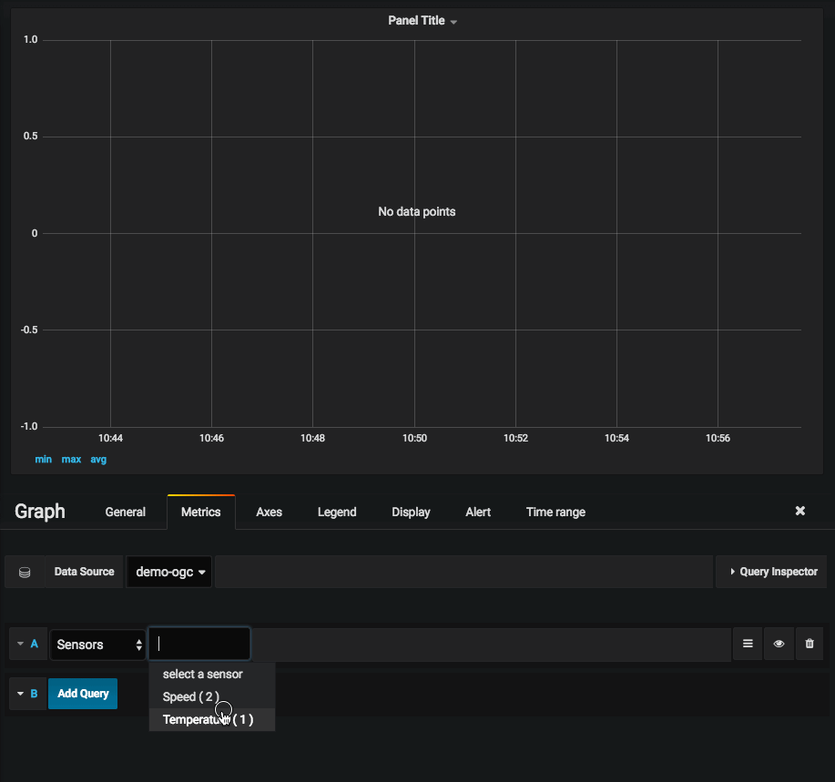
Task: Sort legend by max column
Action: click(71, 460)
